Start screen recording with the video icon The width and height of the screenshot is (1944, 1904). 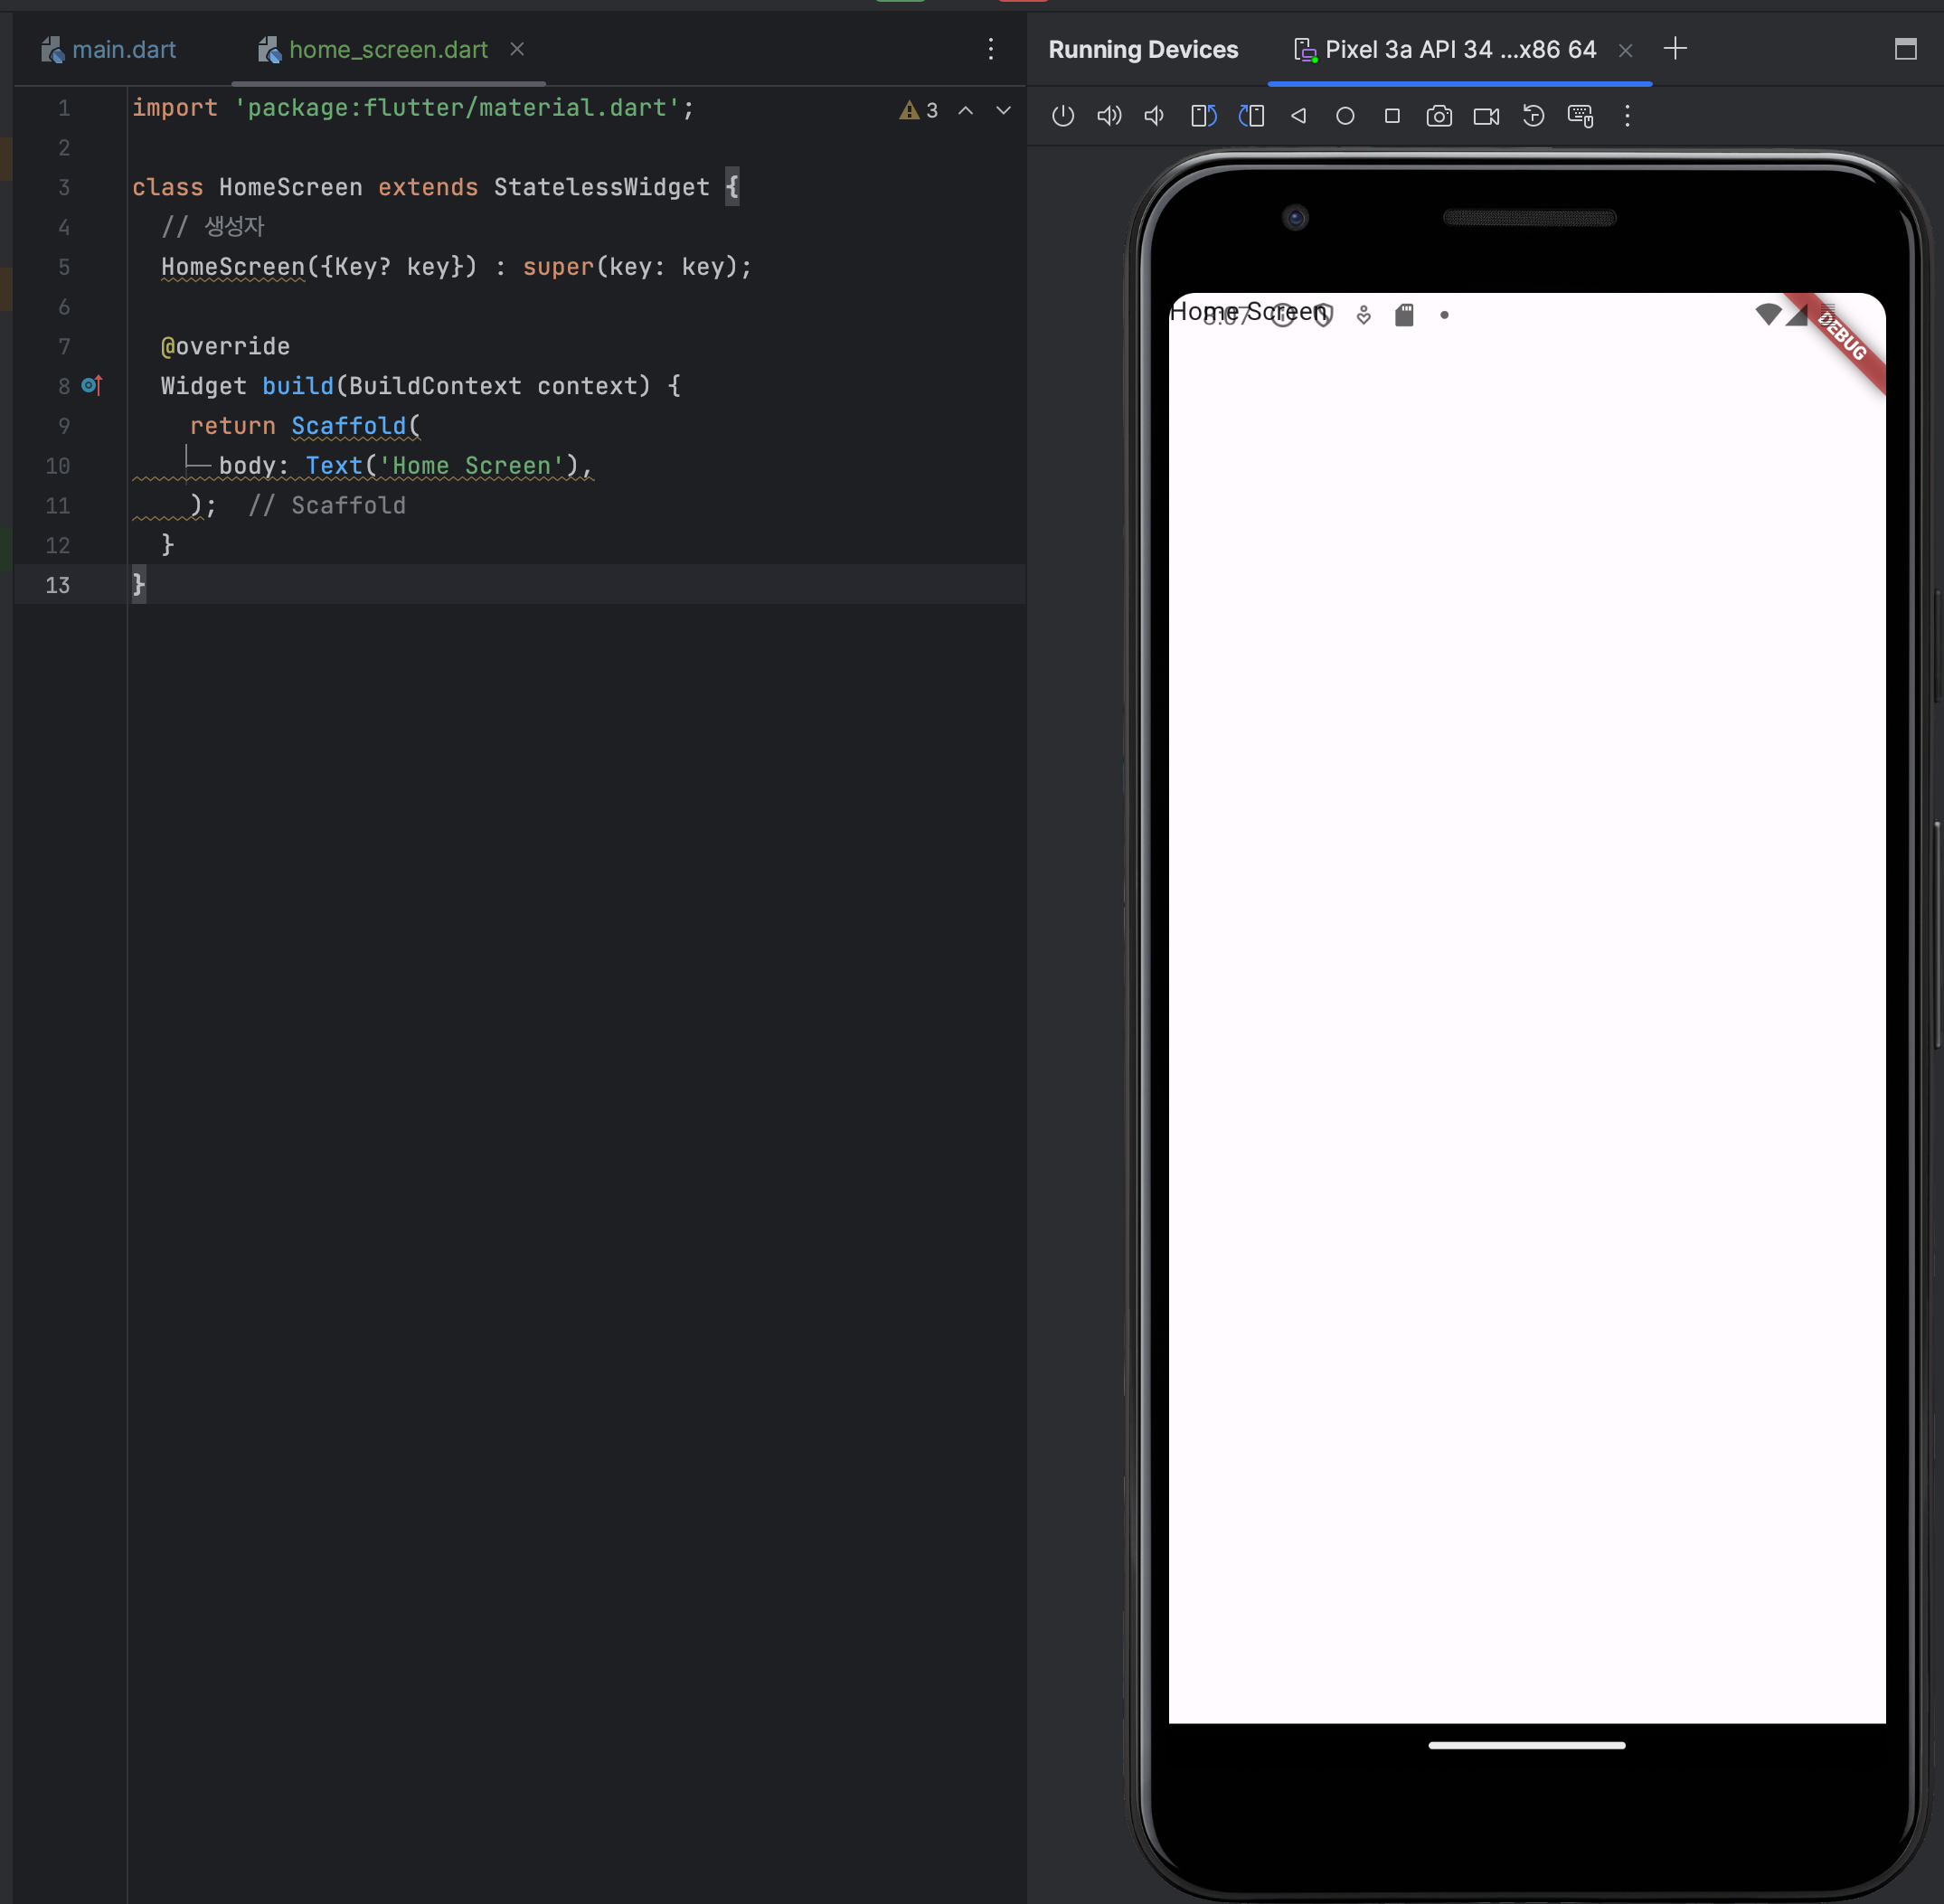tap(1486, 116)
